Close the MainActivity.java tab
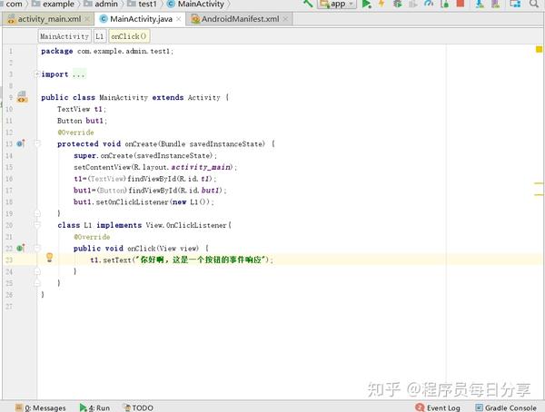The width and height of the screenshot is (545, 412). (178, 19)
